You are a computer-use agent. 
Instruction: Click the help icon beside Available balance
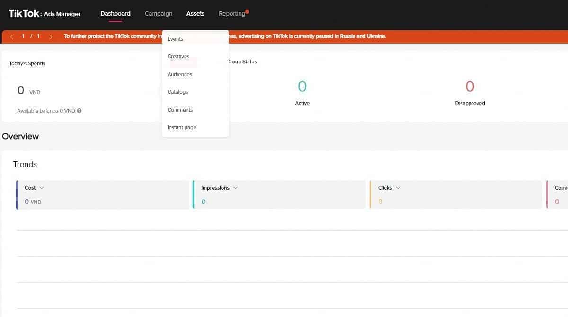point(79,111)
